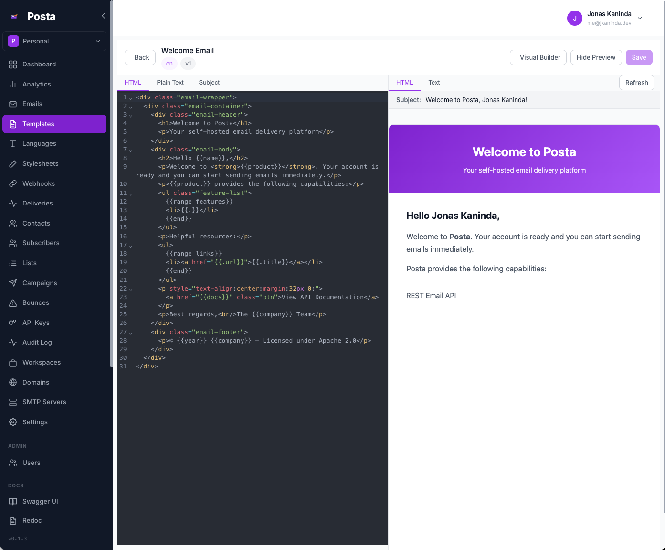The height and width of the screenshot is (550, 665).
Task: Fold code at line 17 arrow
Action: pyautogui.click(x=131, y=246)
